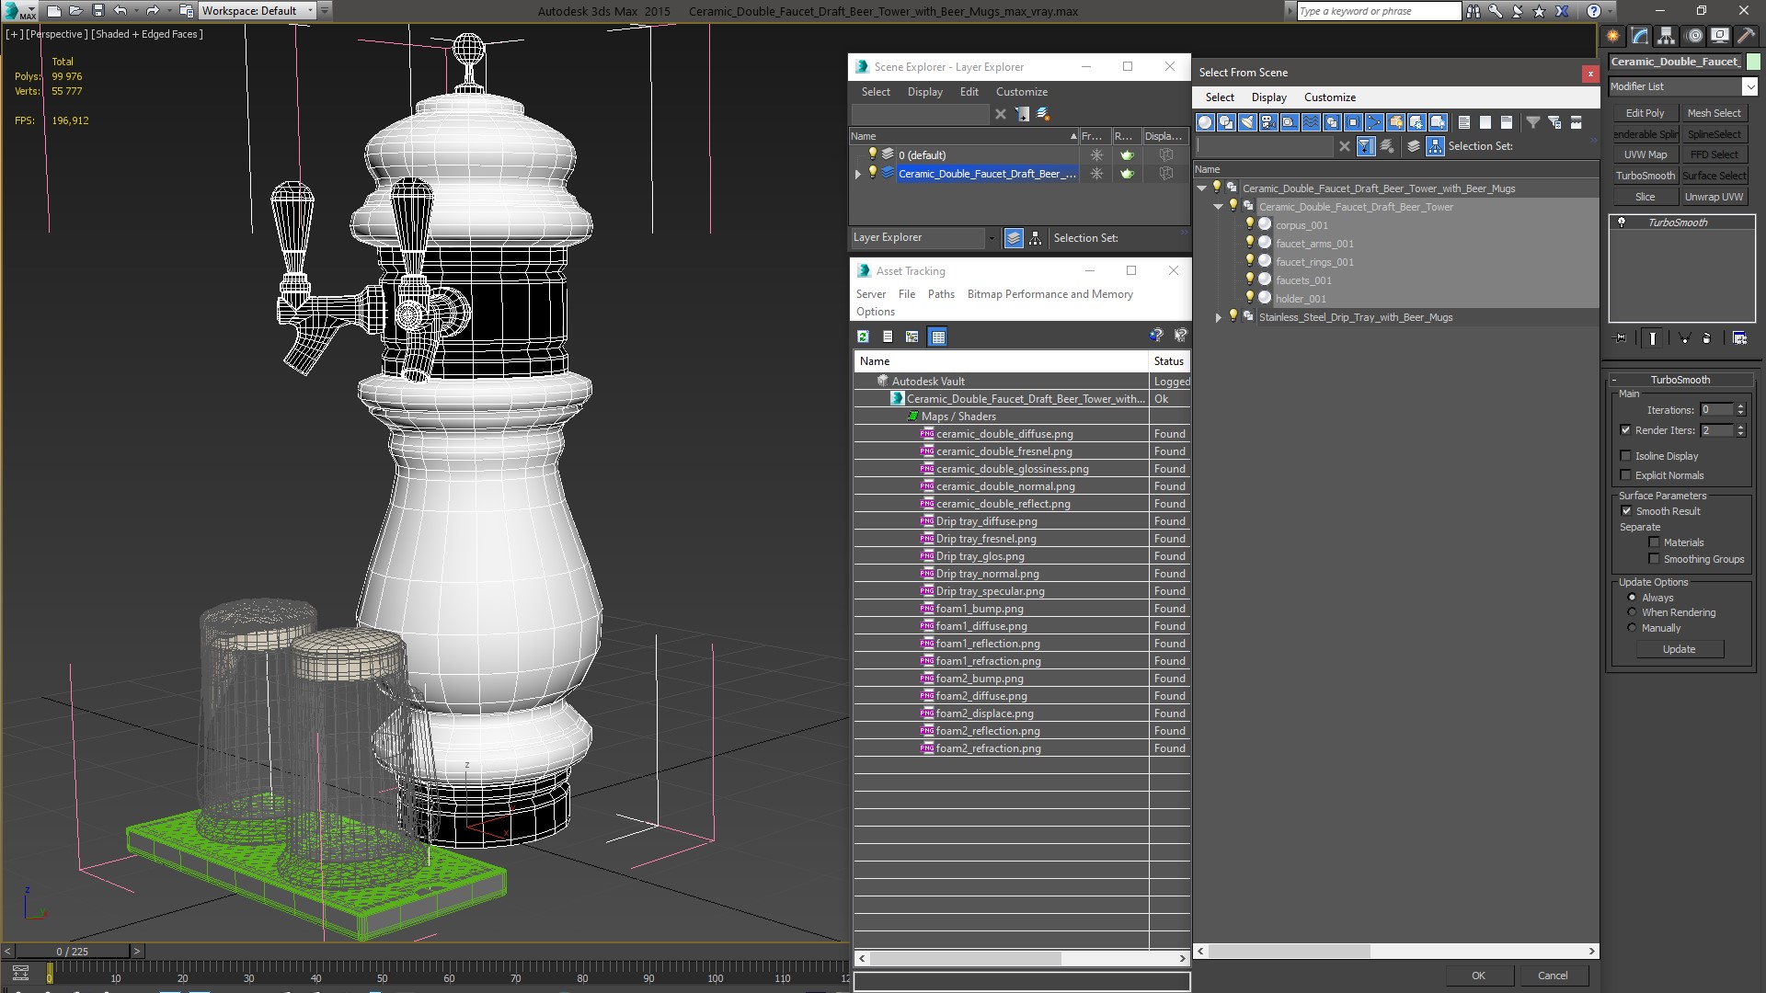
Task: Enable Separate by Smoothing Groups checkbox
Action: click(x=1654, y=559)
